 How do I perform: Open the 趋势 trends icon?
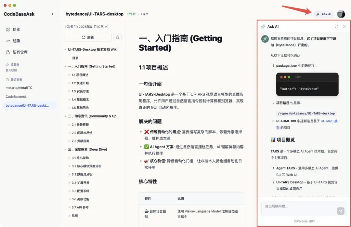click(x=7, y=41)
